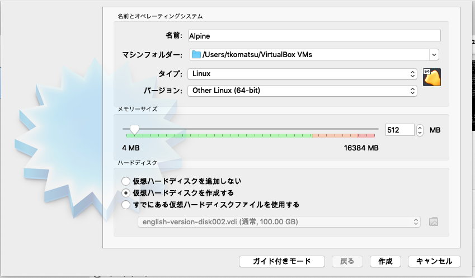This screenshot has height=278, width=475.
Task: Open the タイプ dropdown showing Linux
Action: (x=302, y=74)
